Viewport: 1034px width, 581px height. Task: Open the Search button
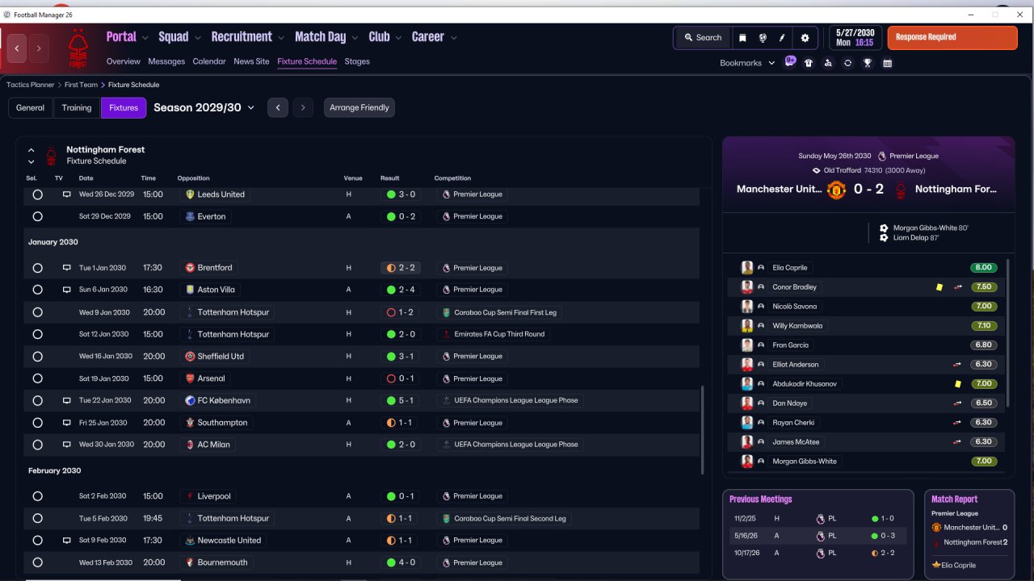702,38
